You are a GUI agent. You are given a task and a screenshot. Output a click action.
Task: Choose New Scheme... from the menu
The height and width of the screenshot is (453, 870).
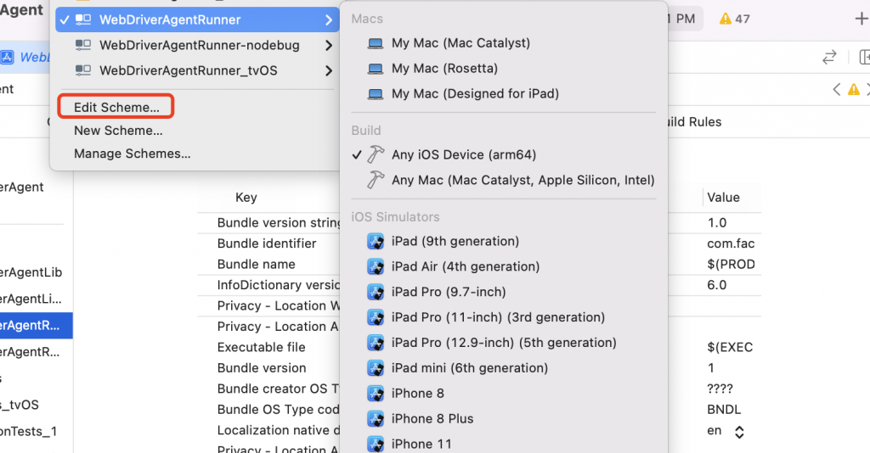(118, 131)
